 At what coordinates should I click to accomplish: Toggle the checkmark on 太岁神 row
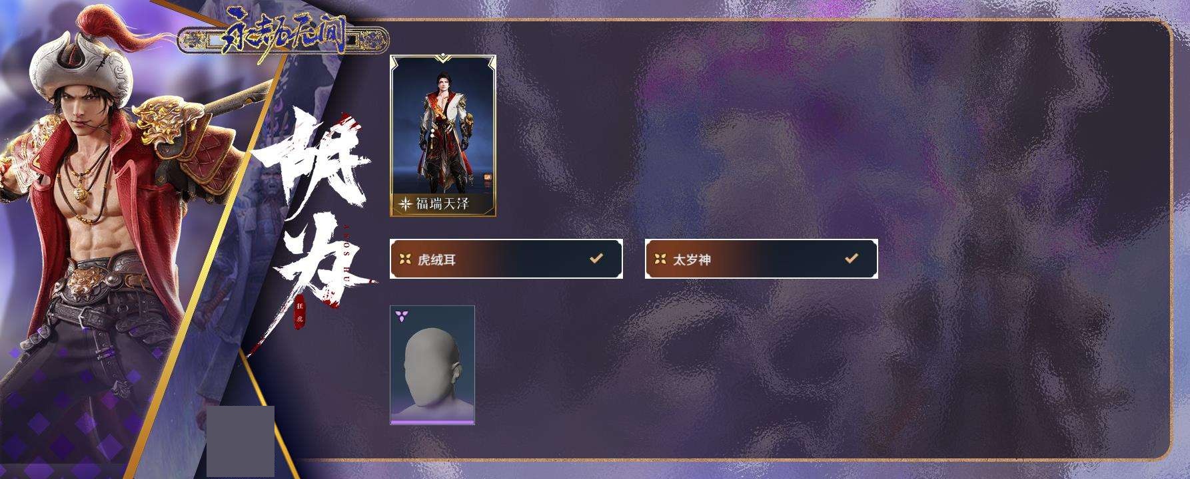point(851,258)
